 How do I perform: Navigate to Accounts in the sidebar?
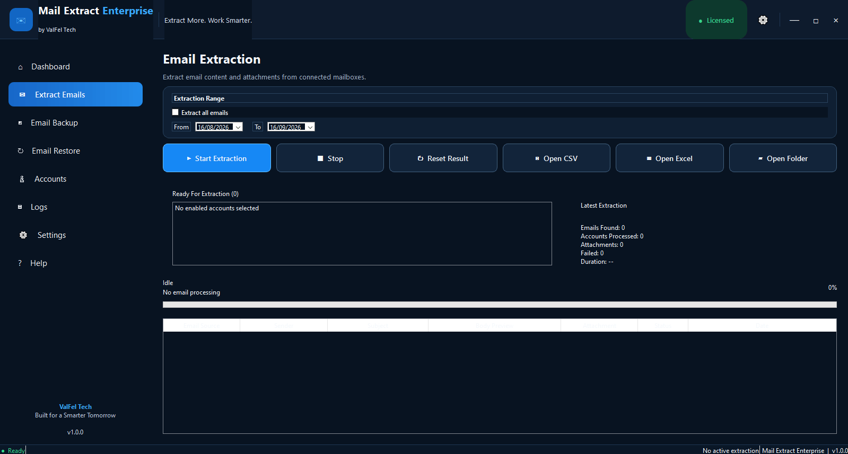click(50, 179)
